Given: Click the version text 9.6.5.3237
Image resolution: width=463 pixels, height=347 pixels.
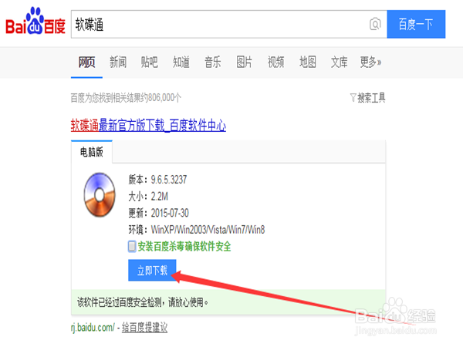Looking at the screenshot, I should pos(169,180).
